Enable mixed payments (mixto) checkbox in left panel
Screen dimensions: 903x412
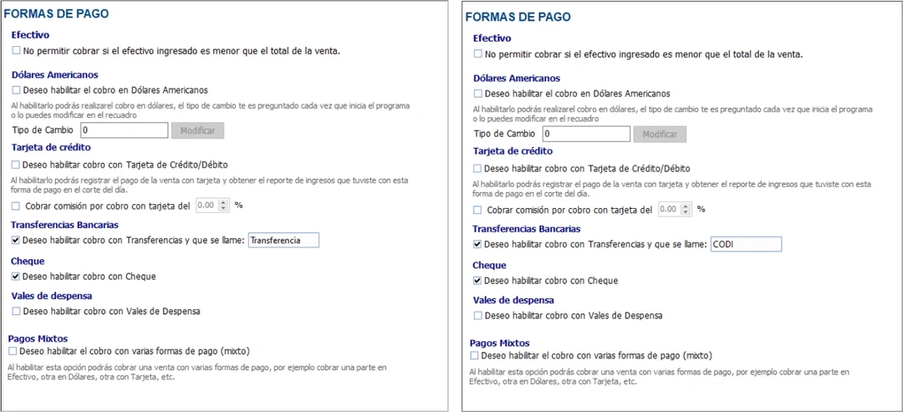(13, 351)
